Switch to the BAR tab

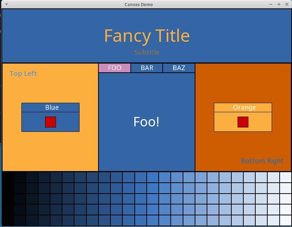(147, 68)
